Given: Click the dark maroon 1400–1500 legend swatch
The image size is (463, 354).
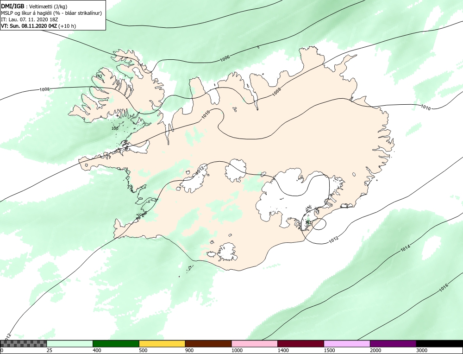Looking at the screenshot, I should (x=300, y=343).
